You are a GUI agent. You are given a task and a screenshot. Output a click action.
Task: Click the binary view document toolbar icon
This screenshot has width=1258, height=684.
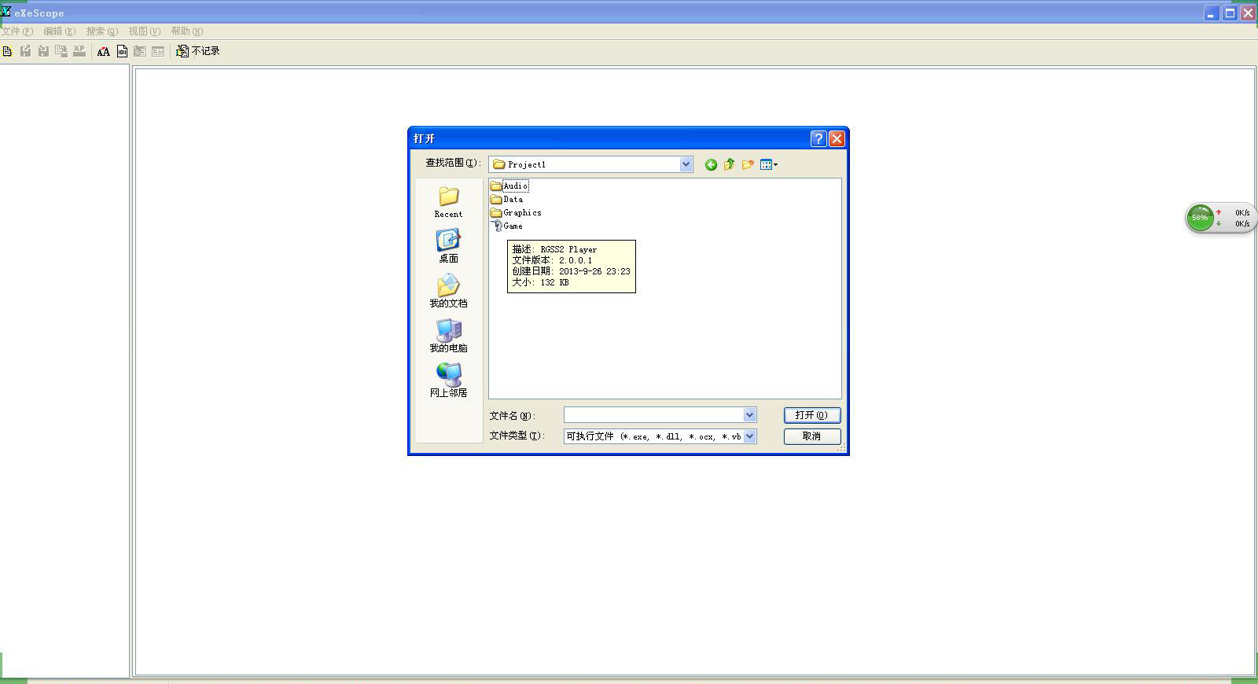pyautogui.click(x=122, y=52)
